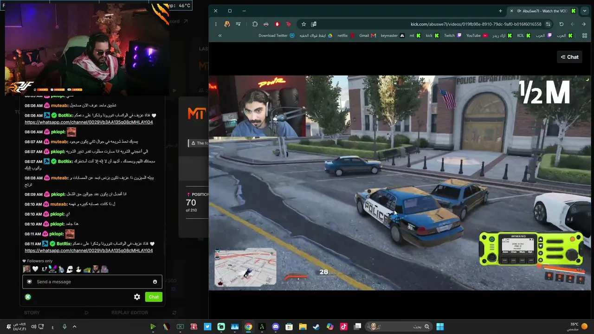Open the Download Twitter bookmark
Screen dimensions: 594x334
tap(277, 36)
